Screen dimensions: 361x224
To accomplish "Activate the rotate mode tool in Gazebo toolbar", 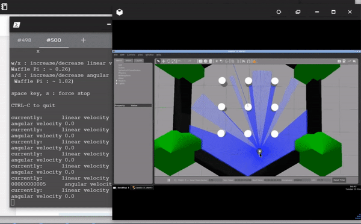I will [168, 61].
